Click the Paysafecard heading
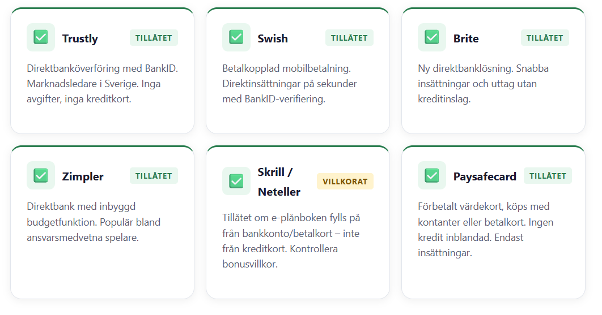602x315 pixels. click(x=485, y=176)
